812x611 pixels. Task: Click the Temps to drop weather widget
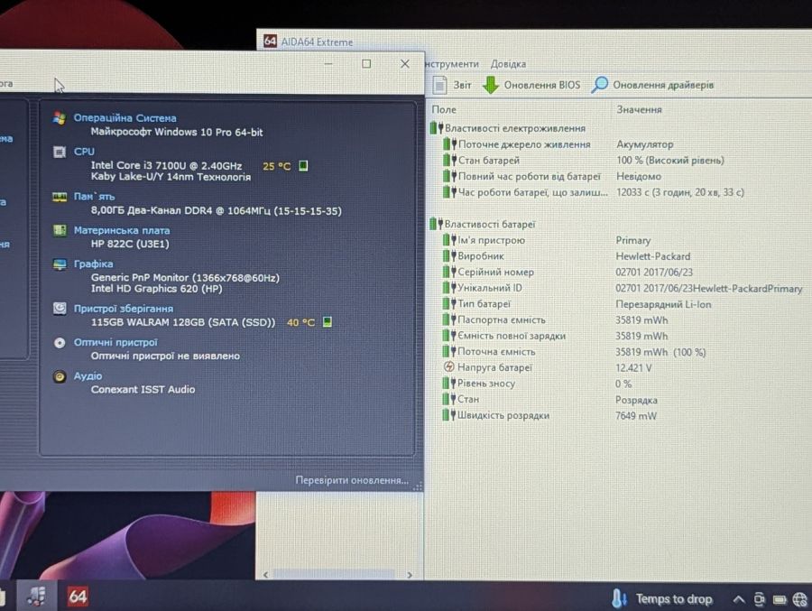point(661,599)
